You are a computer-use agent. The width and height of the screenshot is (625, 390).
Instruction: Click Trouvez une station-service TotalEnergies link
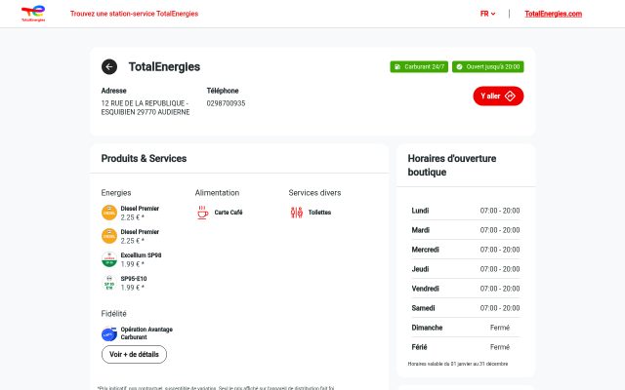coord(135,14)
